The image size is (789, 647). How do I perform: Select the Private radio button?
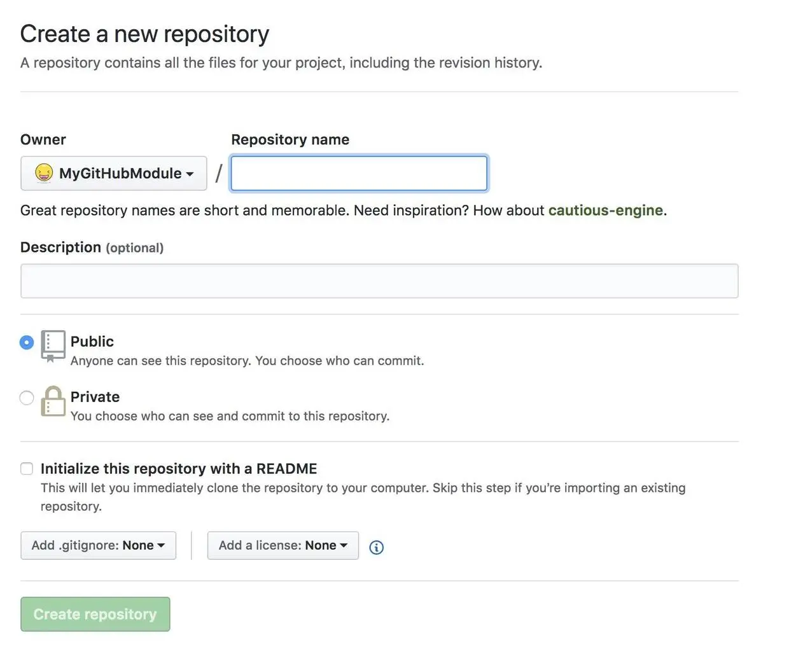coord(27,398)
